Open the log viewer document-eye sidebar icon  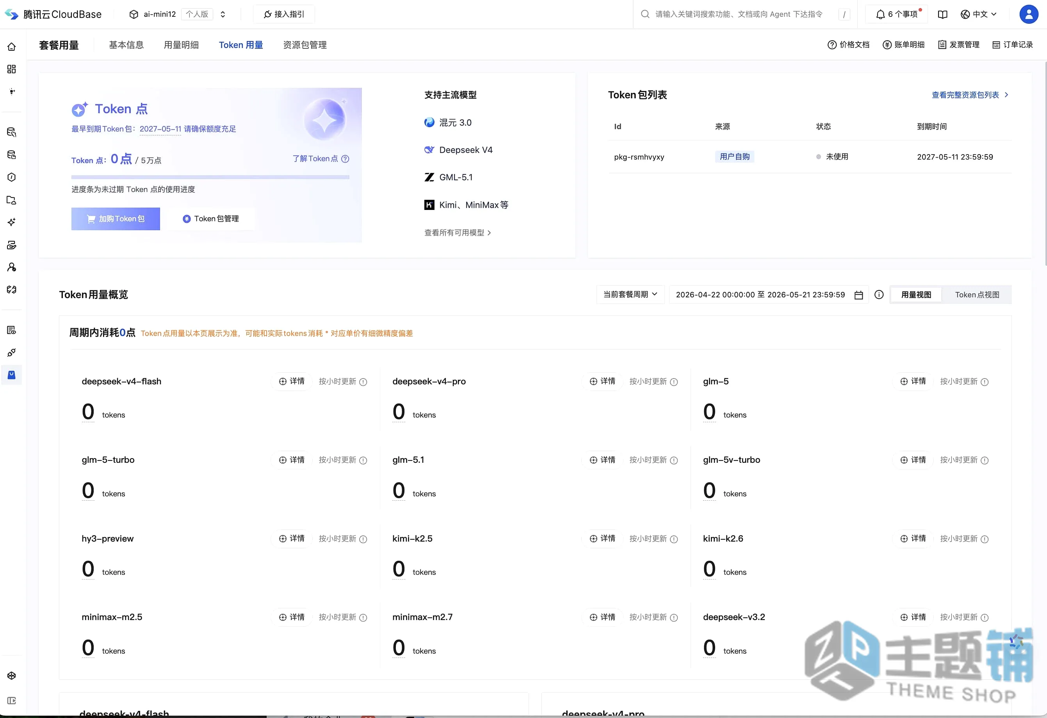tap(12, 330)
